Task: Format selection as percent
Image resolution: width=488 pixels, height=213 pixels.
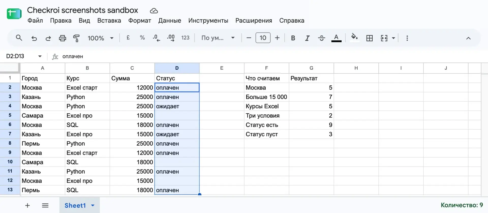Action: click(x=142, y=38)
